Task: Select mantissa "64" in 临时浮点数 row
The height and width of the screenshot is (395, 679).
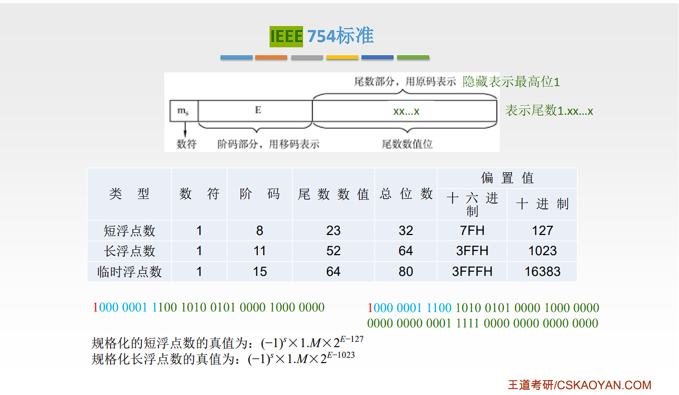Action: coord(333,272)
